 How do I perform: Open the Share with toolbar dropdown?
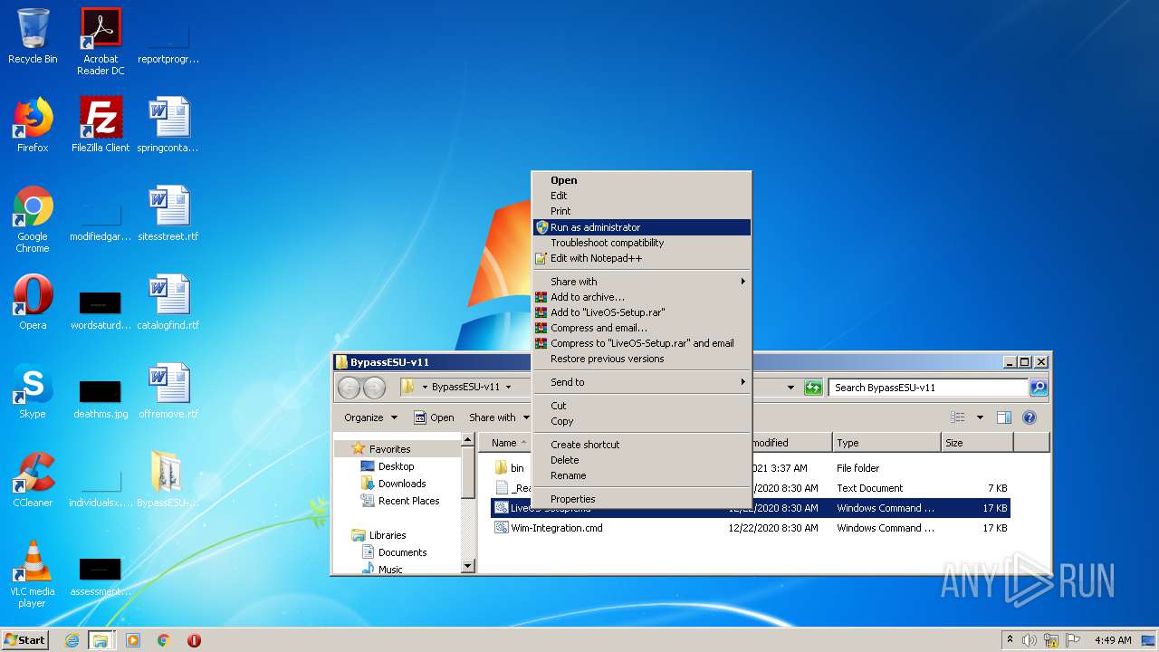click(498, 417)
